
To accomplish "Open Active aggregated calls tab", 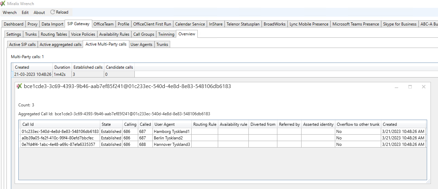I will tap(61, 45).
